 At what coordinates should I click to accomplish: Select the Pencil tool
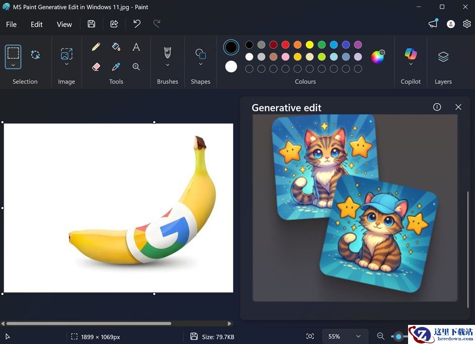pos(96,47)
